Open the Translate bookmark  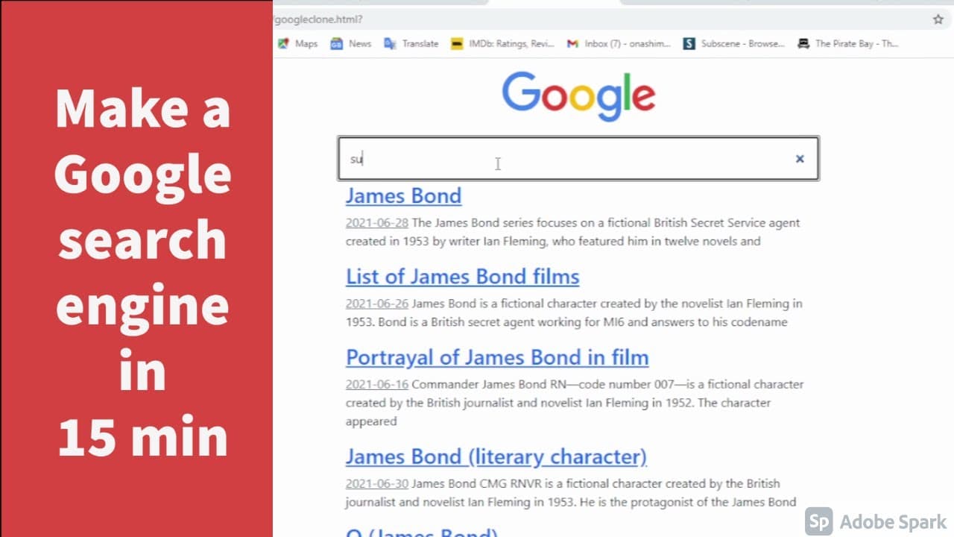(411, 43)
